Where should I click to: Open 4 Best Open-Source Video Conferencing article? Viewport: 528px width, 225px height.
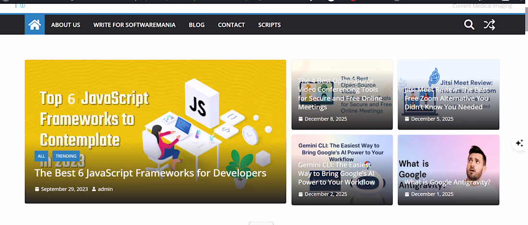340,94
